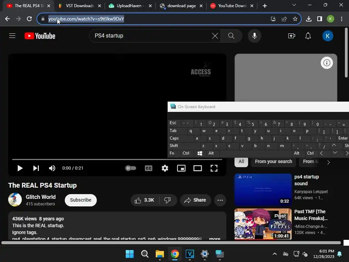The width and height of the screenshot is (349, 262).
Task: Reload the page
Action: pyautogui.click(x=29, y=19)
